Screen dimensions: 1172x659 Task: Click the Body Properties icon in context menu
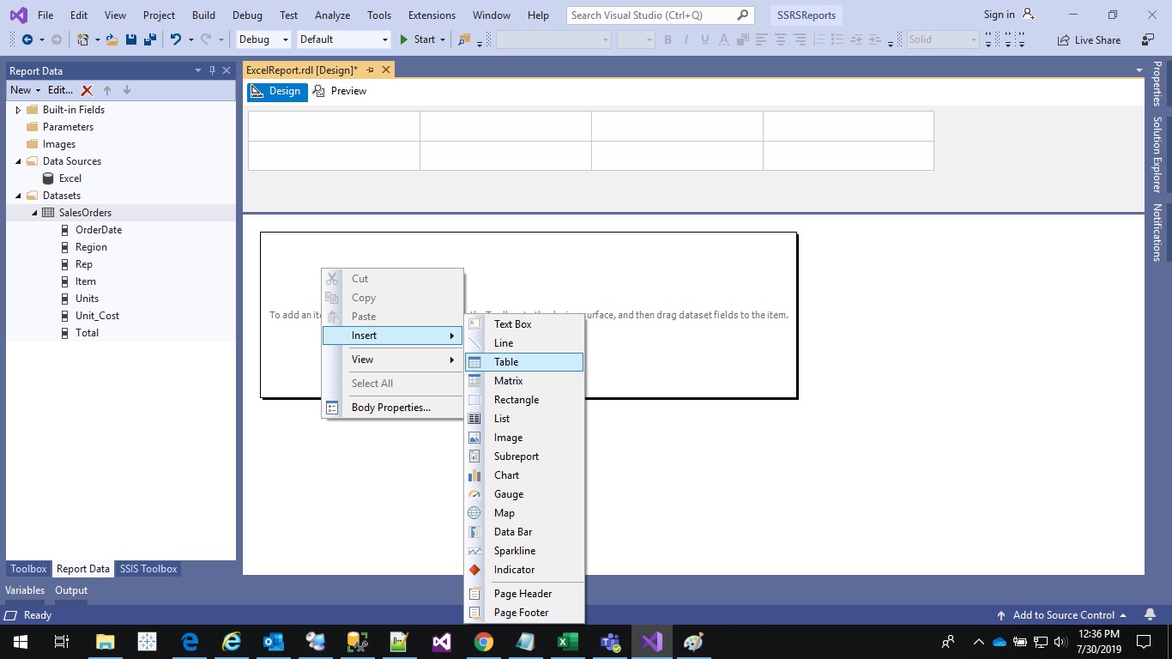pos(332,408)
